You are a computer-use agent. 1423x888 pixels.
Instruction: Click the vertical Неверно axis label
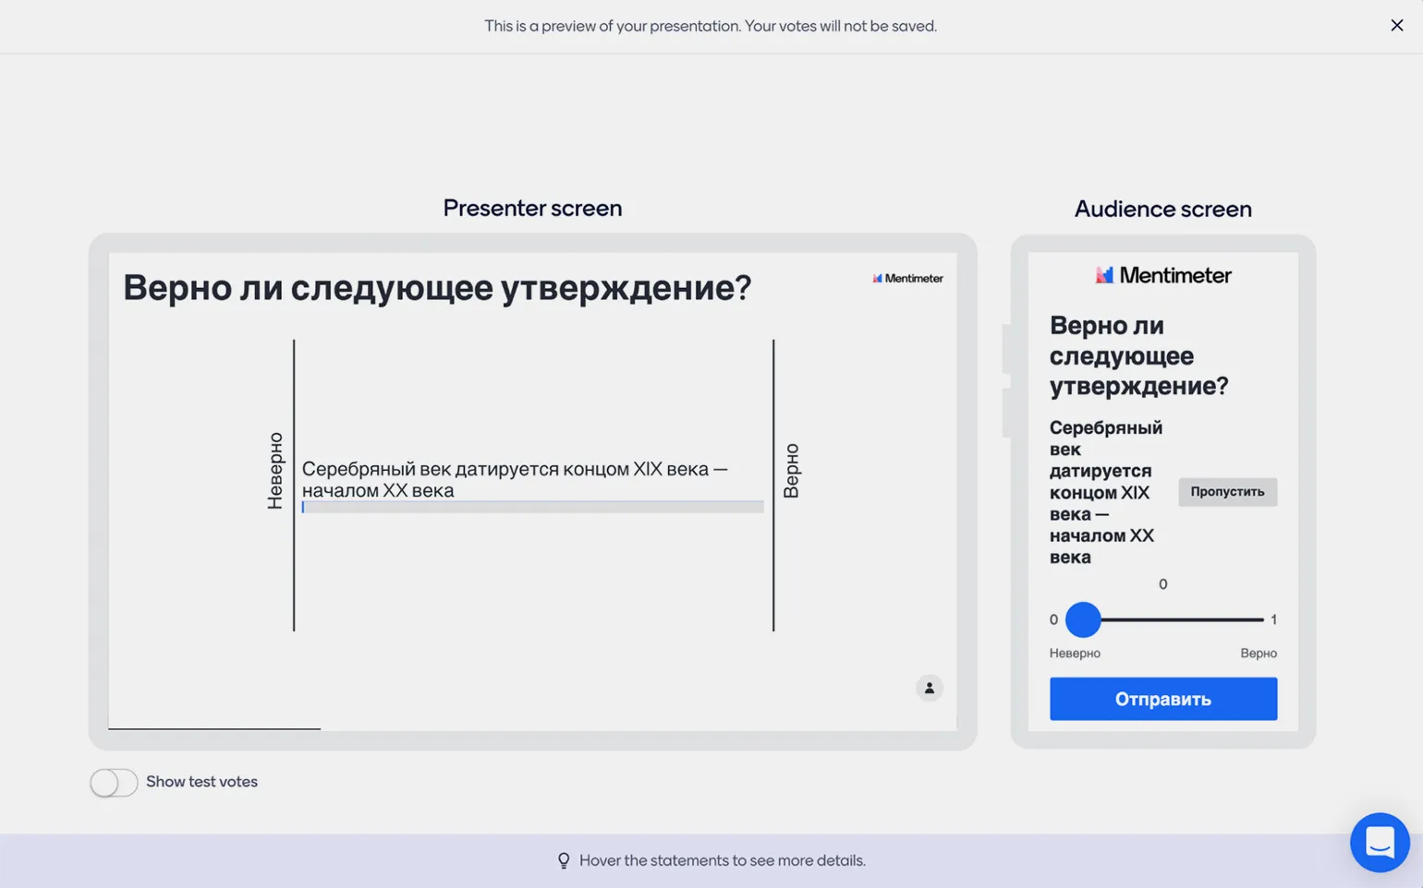[275, 470]
